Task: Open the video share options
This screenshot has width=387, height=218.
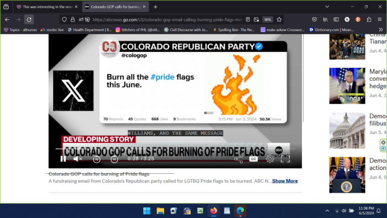Action: coord(238,159)
